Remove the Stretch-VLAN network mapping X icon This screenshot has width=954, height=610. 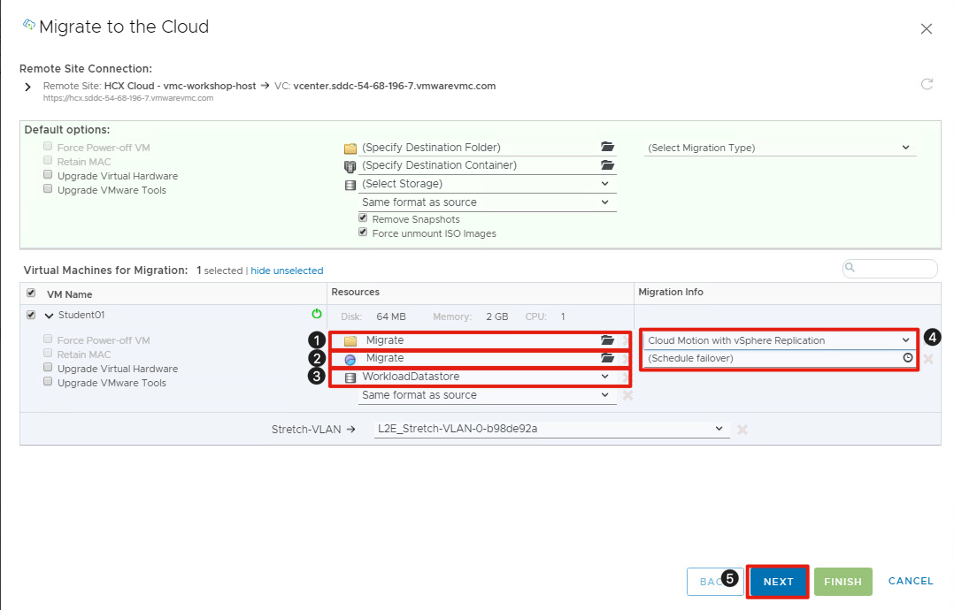[x=742, y=430]
